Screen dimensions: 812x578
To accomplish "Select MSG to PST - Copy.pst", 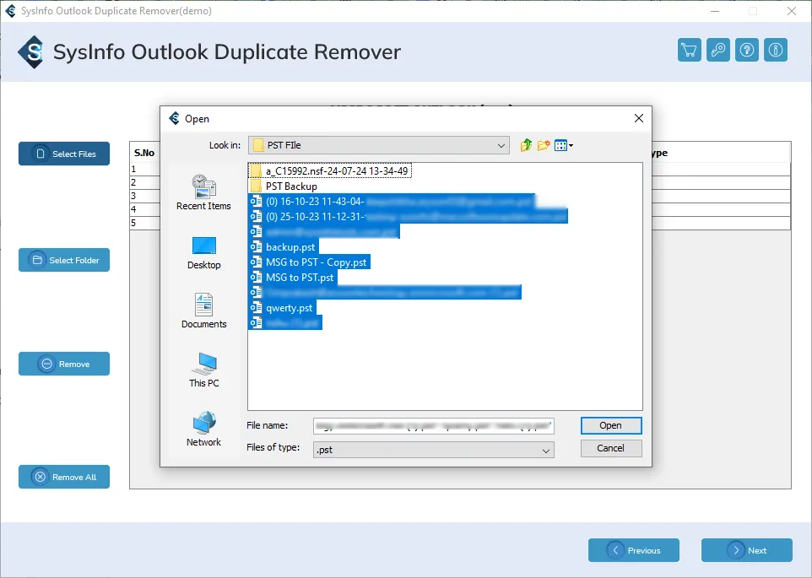I will [x=309, y=262].
